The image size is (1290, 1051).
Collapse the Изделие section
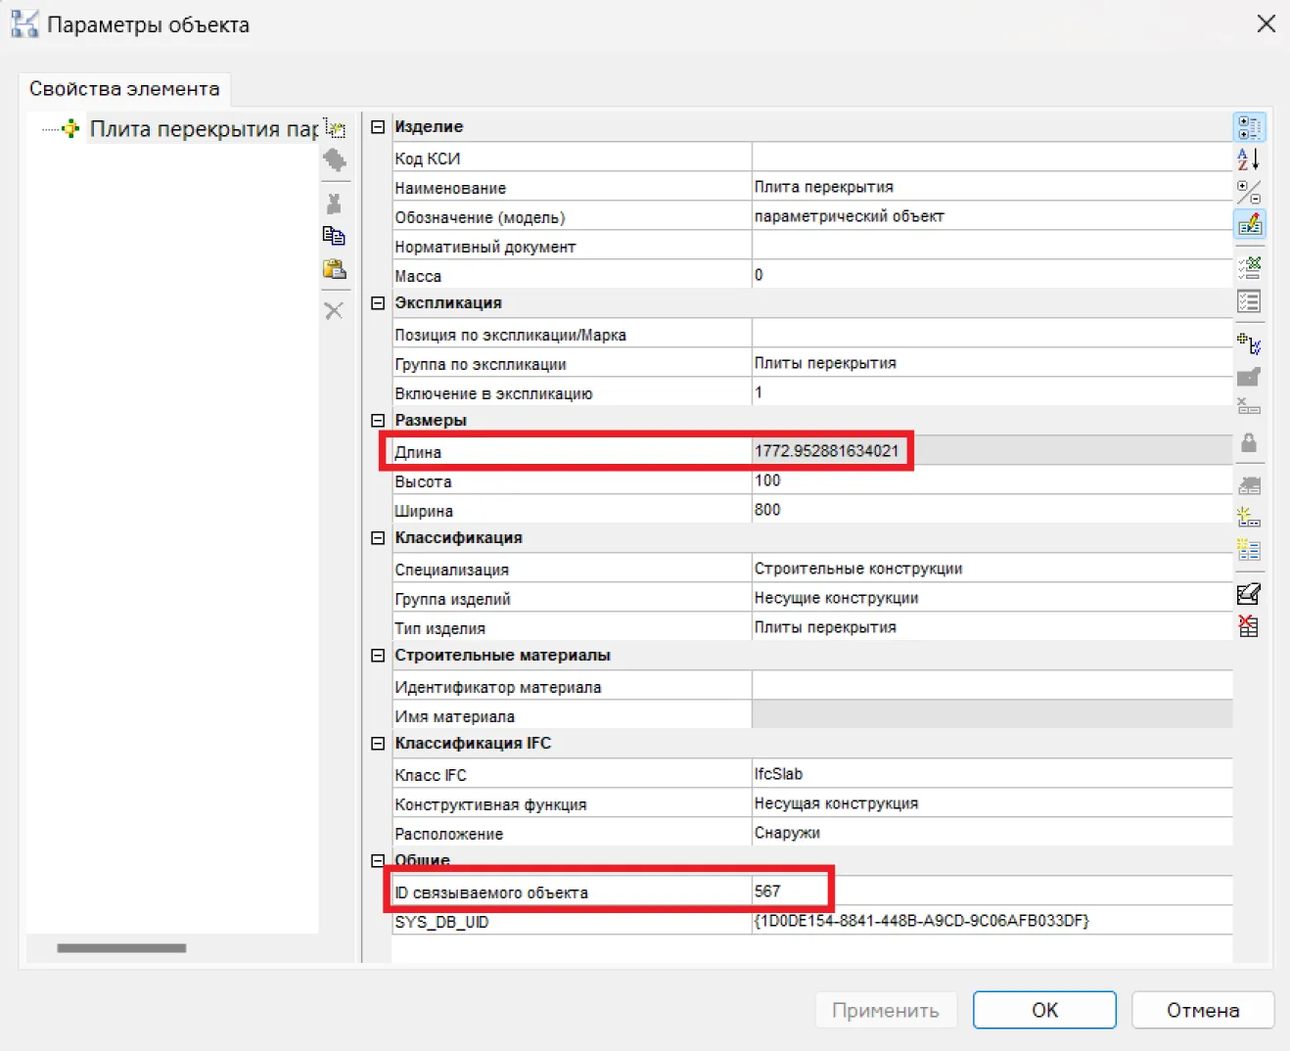[x=378, y=127]
